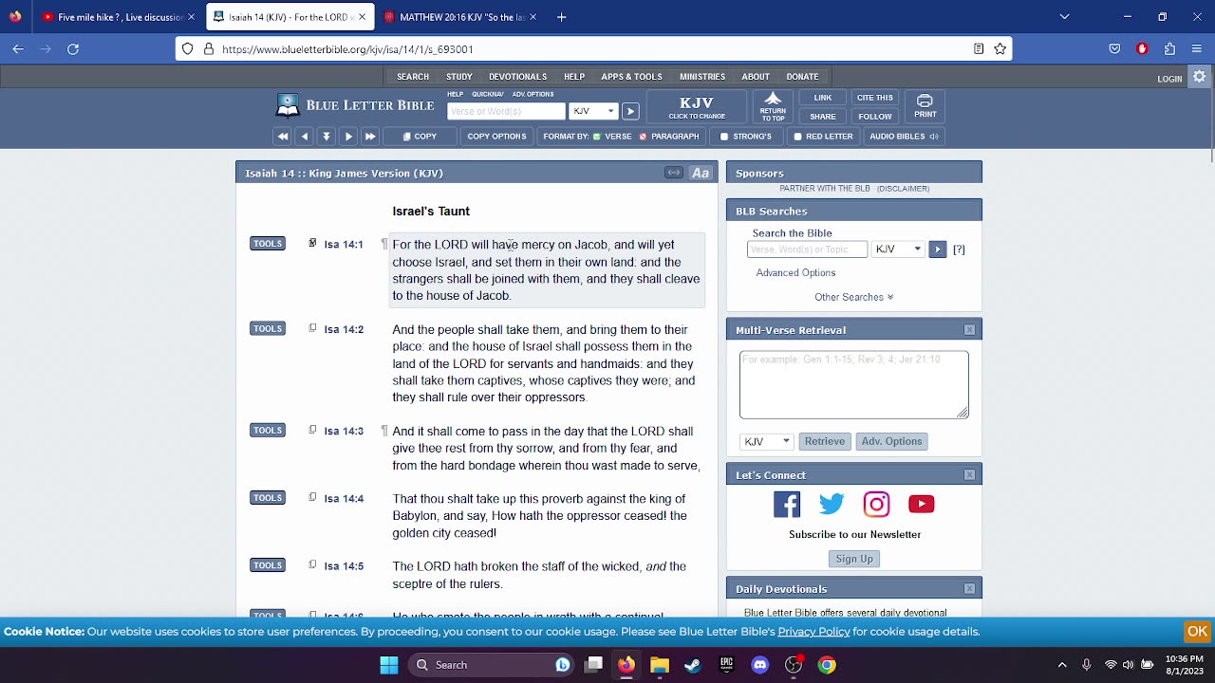
Task: Check the Isa 14:5 verse checkbox
Action: tap(312, 564)
